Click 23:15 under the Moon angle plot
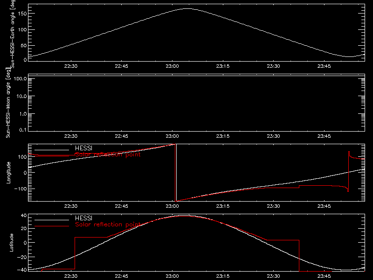 coord(223,136)
